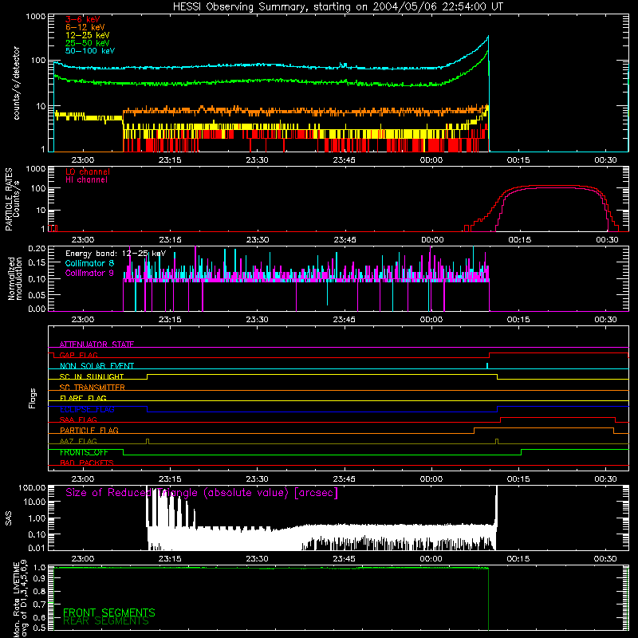The image size is (638, 638).
Task: Click the SC IN SUNLIGHT flag label
Action: point(92,376)
